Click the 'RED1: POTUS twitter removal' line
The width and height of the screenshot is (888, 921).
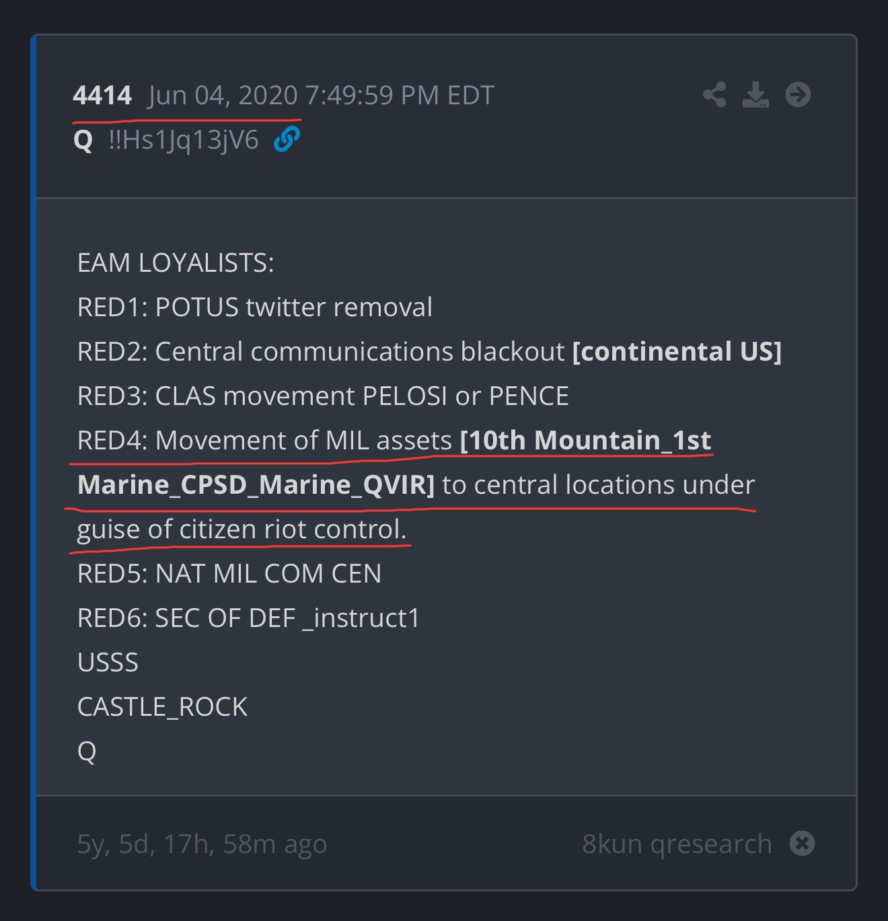pyautogui.click(x=255, y=307)
